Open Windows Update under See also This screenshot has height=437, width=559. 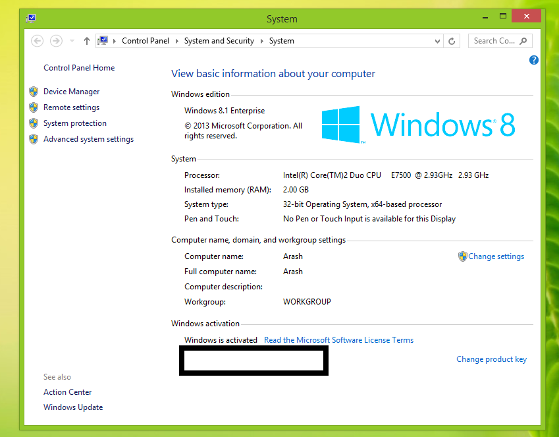pos(73,407)
